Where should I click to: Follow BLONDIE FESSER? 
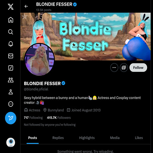coord(138,68)
